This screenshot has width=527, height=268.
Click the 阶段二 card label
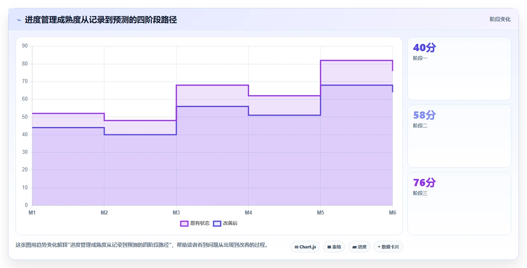click(x=420, y=126)
